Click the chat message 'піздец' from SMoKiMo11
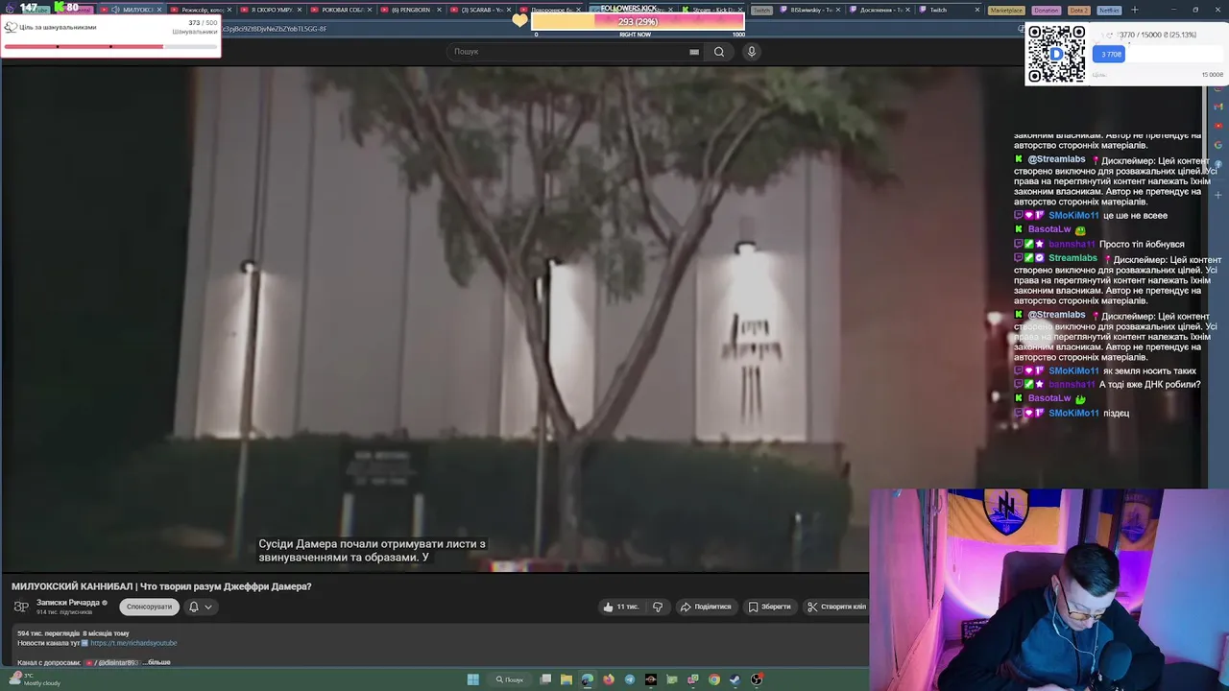The image size is (1229, 691). (1117, 414)
